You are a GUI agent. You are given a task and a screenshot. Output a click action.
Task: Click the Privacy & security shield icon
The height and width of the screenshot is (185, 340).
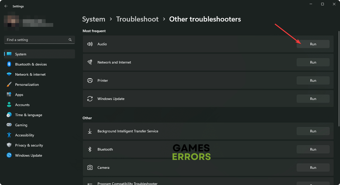coord(9,145)
